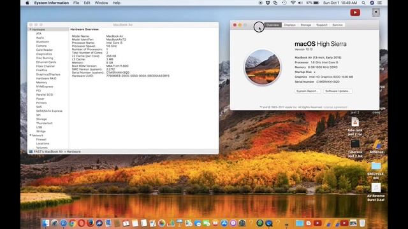
Task: Open the System Information application menu
Action: point(52,3)
